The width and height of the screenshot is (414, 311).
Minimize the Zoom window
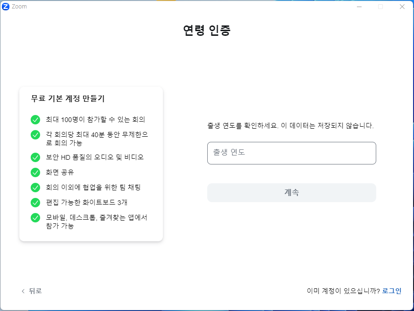click(360, 6)
